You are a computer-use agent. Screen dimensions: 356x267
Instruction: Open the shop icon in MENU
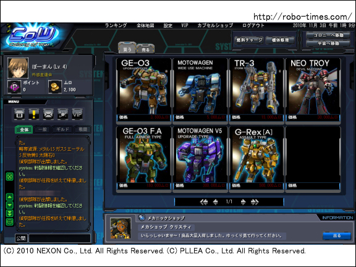click(x=19, y=114)
